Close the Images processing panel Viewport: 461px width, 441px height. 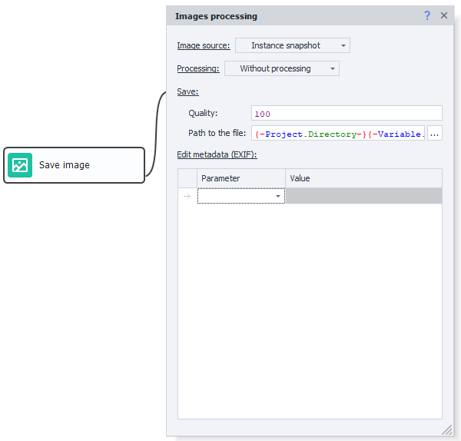pos(444,15)
